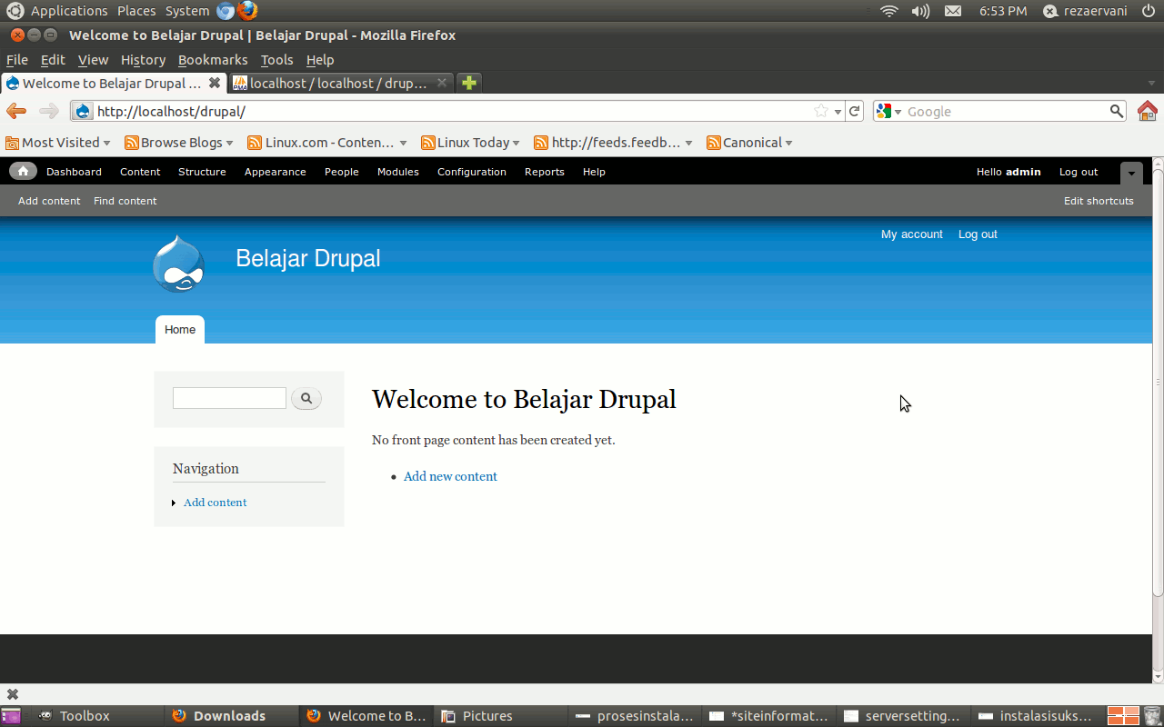Click Edit shortcuts link
The height and width of the screenshot is (727, 1164).
pos(1099,201)
